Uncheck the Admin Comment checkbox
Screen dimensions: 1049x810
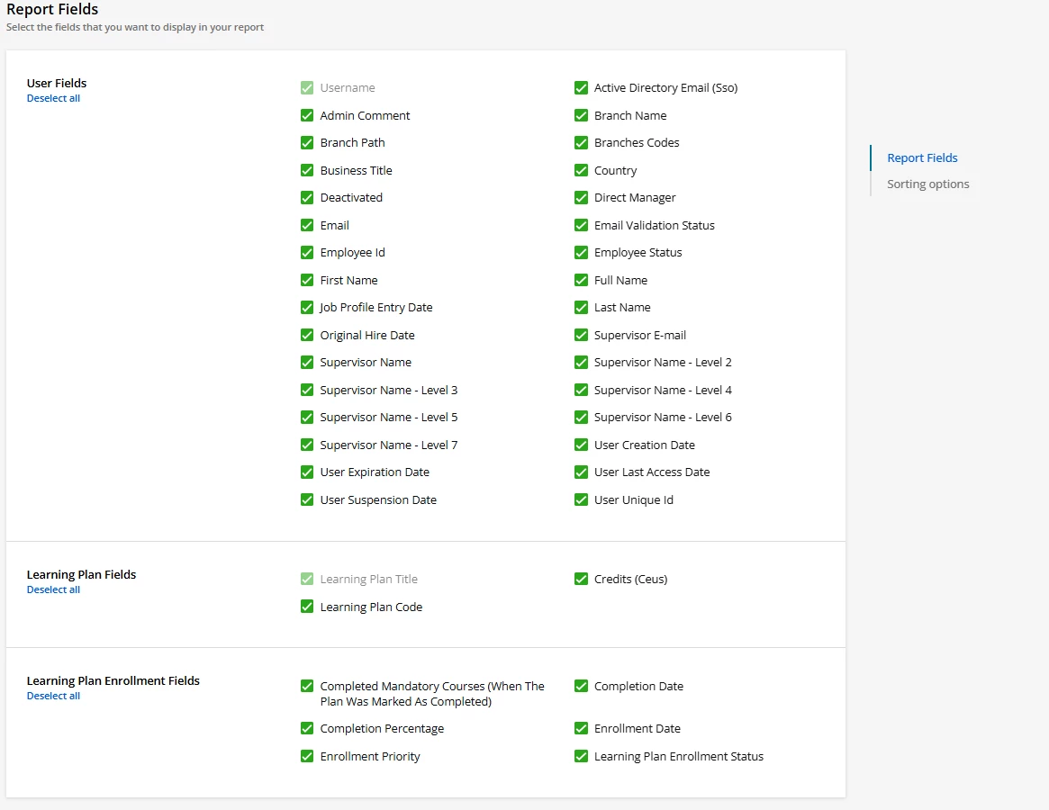click(307, 115)
